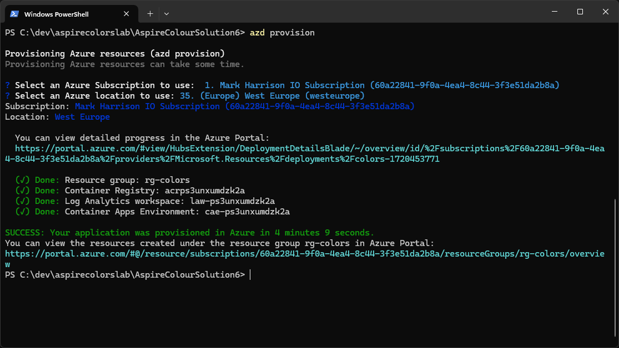Open the rg-colors resource group overview link
This screenshot has width=619, height=348.
[x=304, y=254]
